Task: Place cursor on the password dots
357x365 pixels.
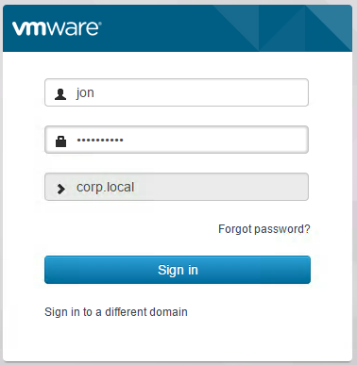Action: point(100,141)
